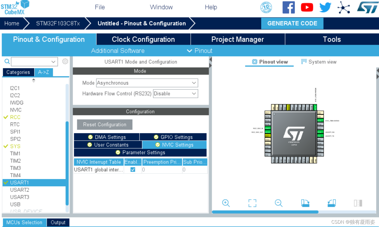Open the Output tab at bottom

point(58,222)
